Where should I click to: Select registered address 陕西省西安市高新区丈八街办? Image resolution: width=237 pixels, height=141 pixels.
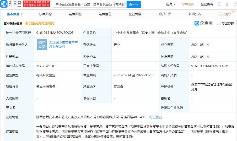click(91, 117)
